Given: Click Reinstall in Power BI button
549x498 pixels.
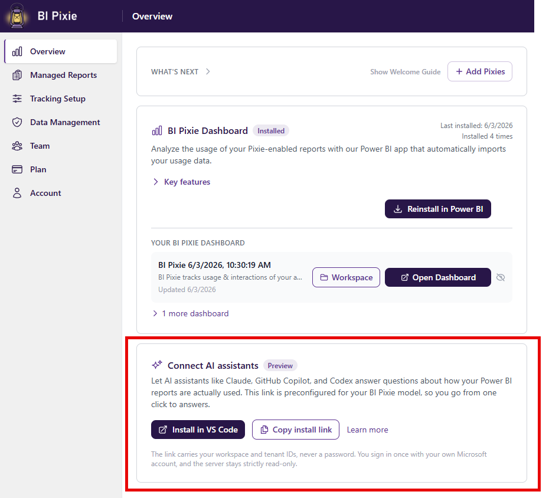Looking at the screenshot, I should click(438, 209).
